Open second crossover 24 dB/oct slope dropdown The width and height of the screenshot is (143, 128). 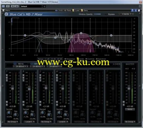pyautogui.click(x=37, y=66)
